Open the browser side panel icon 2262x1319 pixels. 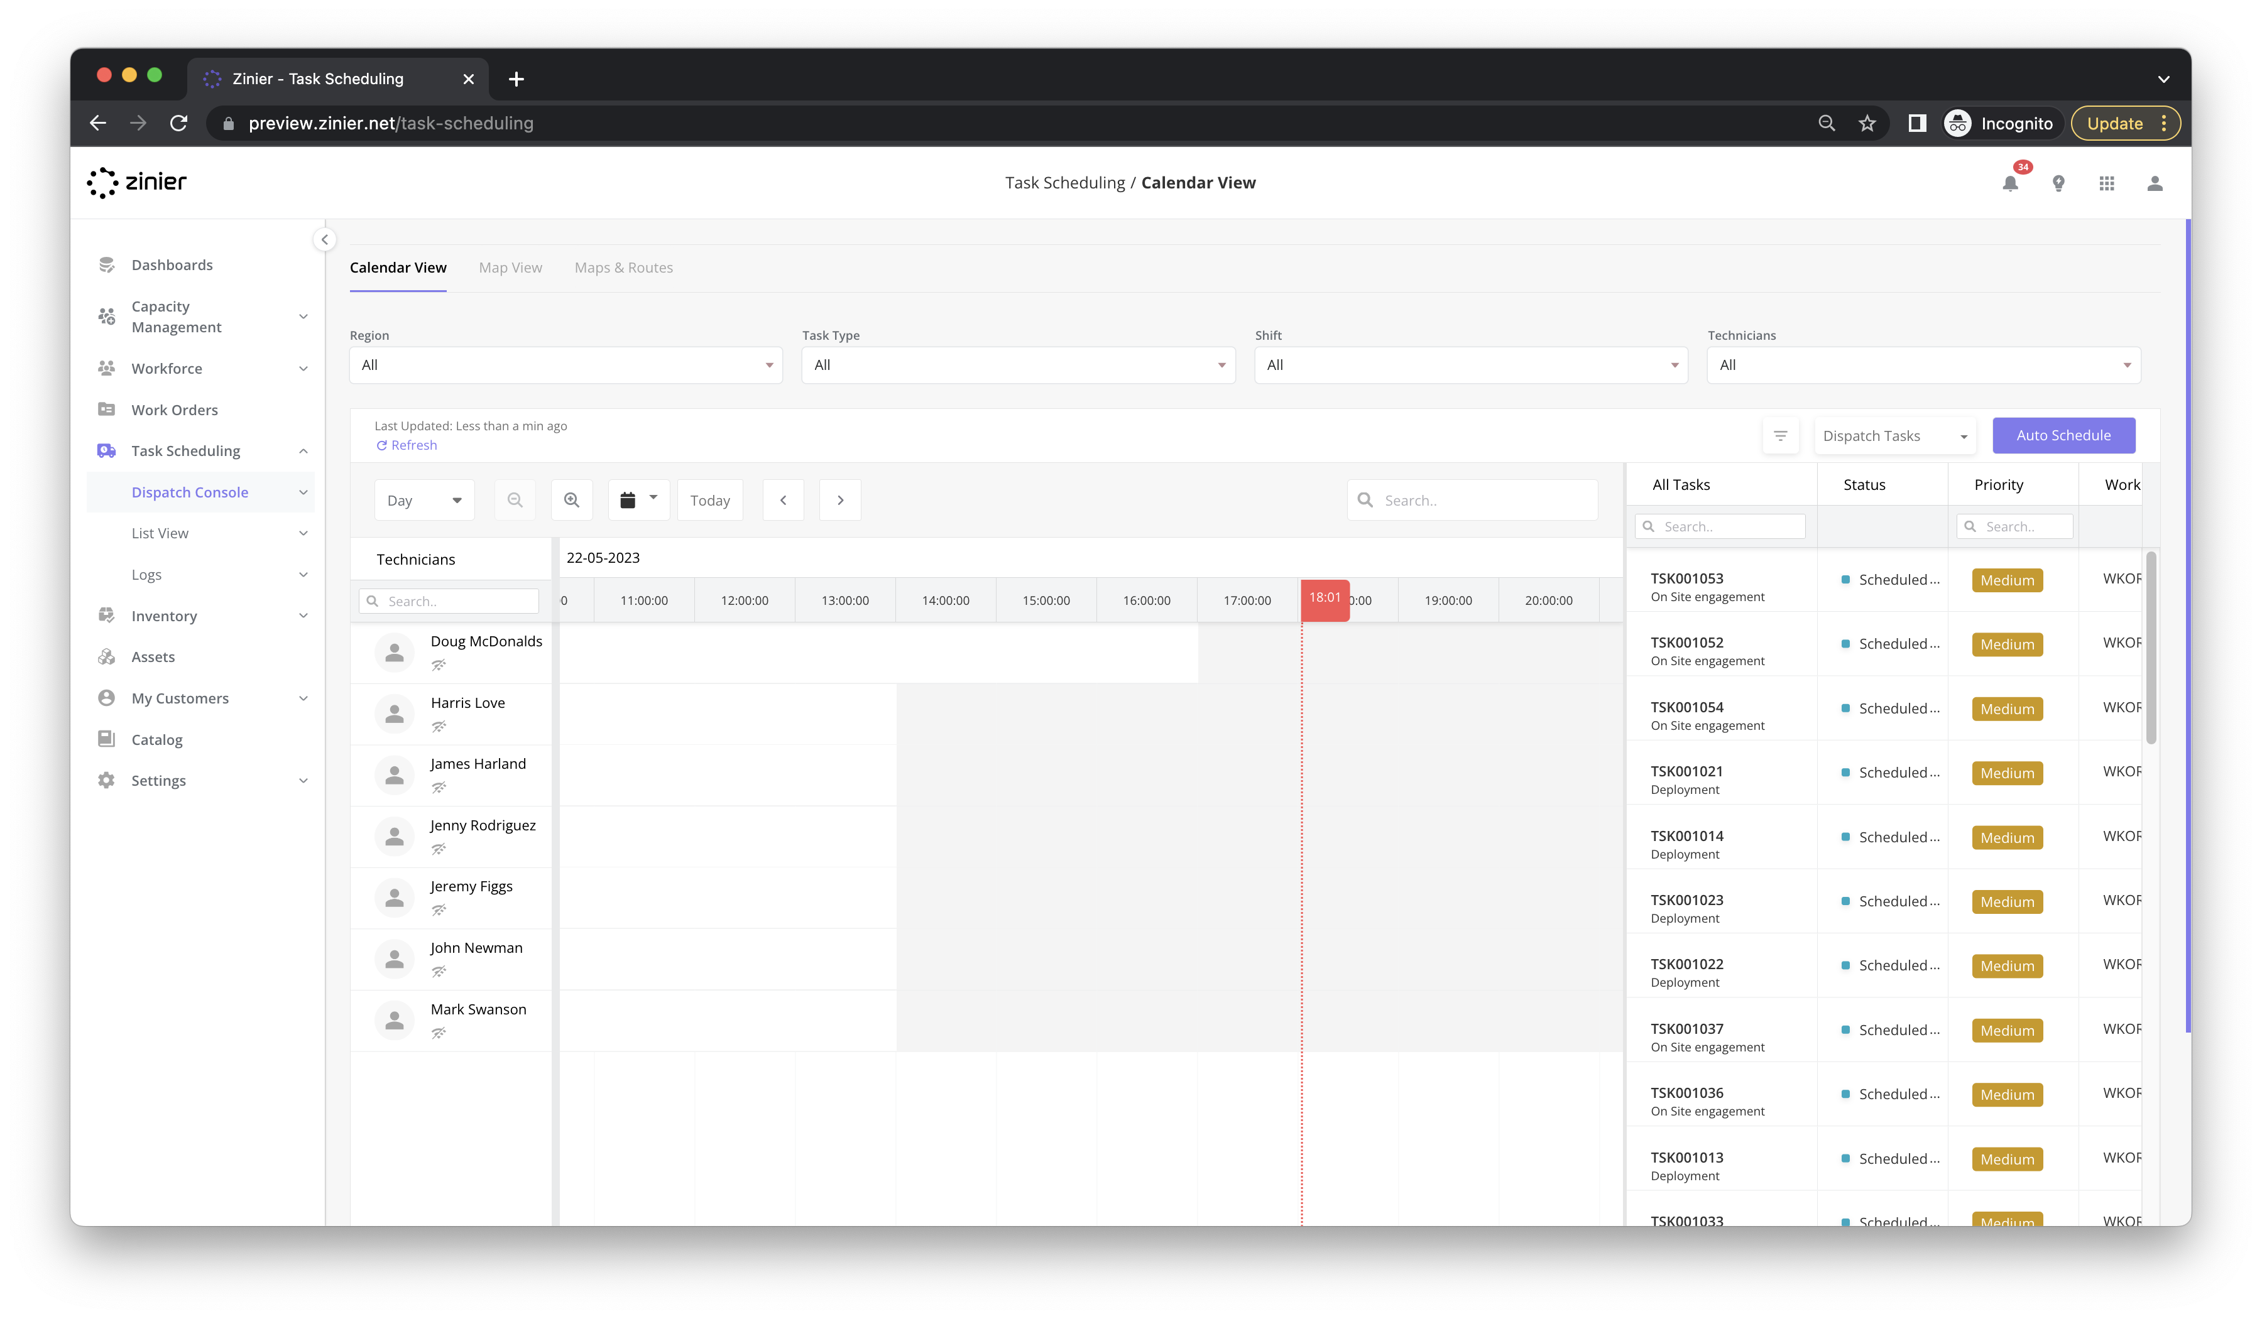(1916, 123)
